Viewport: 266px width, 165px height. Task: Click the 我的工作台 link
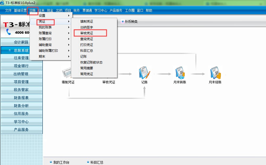pos(61,162)
